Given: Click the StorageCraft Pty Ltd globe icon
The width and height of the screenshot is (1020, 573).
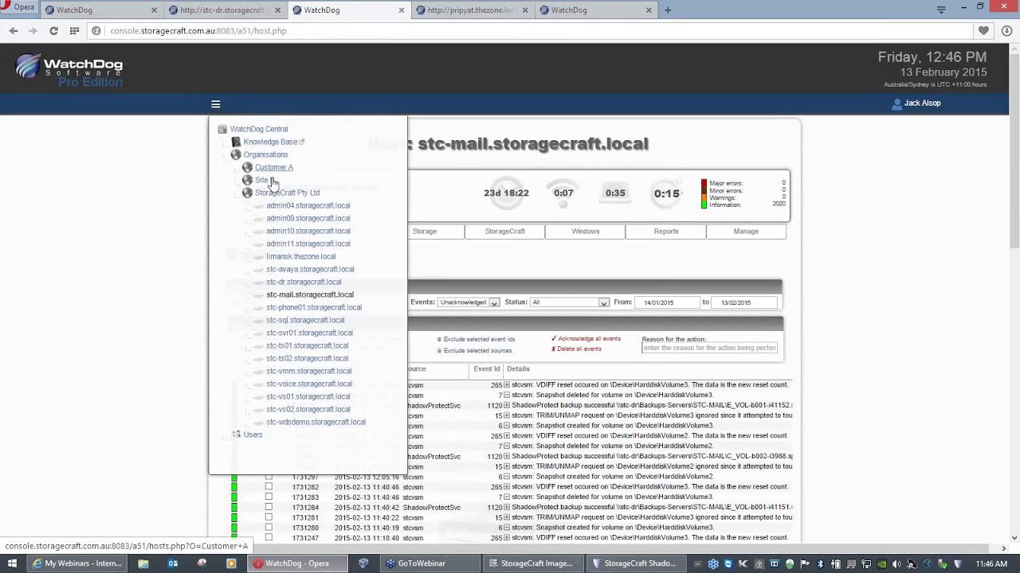Looking at the screenshot, I should pos(247,193).
